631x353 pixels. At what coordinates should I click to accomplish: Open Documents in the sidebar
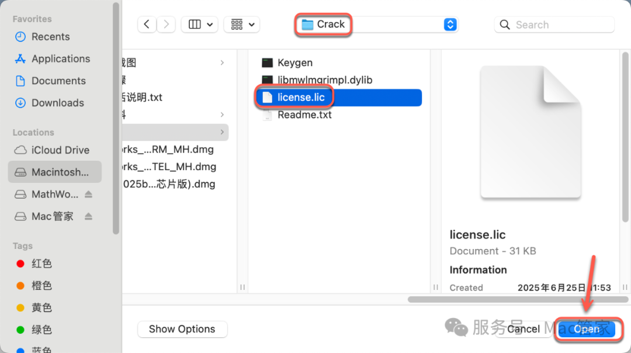pyautogui.click(x=58, y=81)
